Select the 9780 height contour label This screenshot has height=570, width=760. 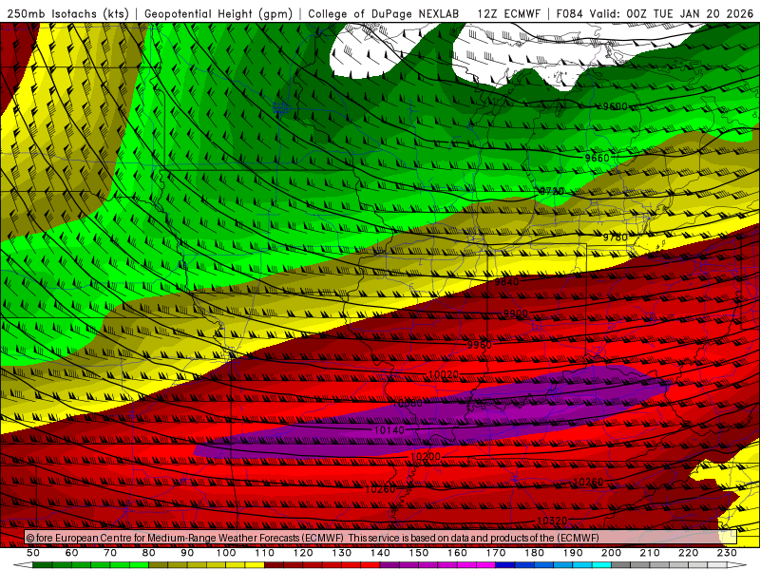tap(615, 237)
